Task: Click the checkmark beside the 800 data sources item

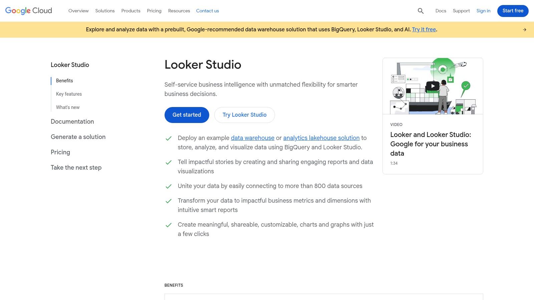Action: click(x=168, y=186)
